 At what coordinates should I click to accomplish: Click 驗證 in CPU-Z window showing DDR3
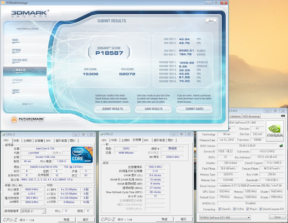pos(165,219)
